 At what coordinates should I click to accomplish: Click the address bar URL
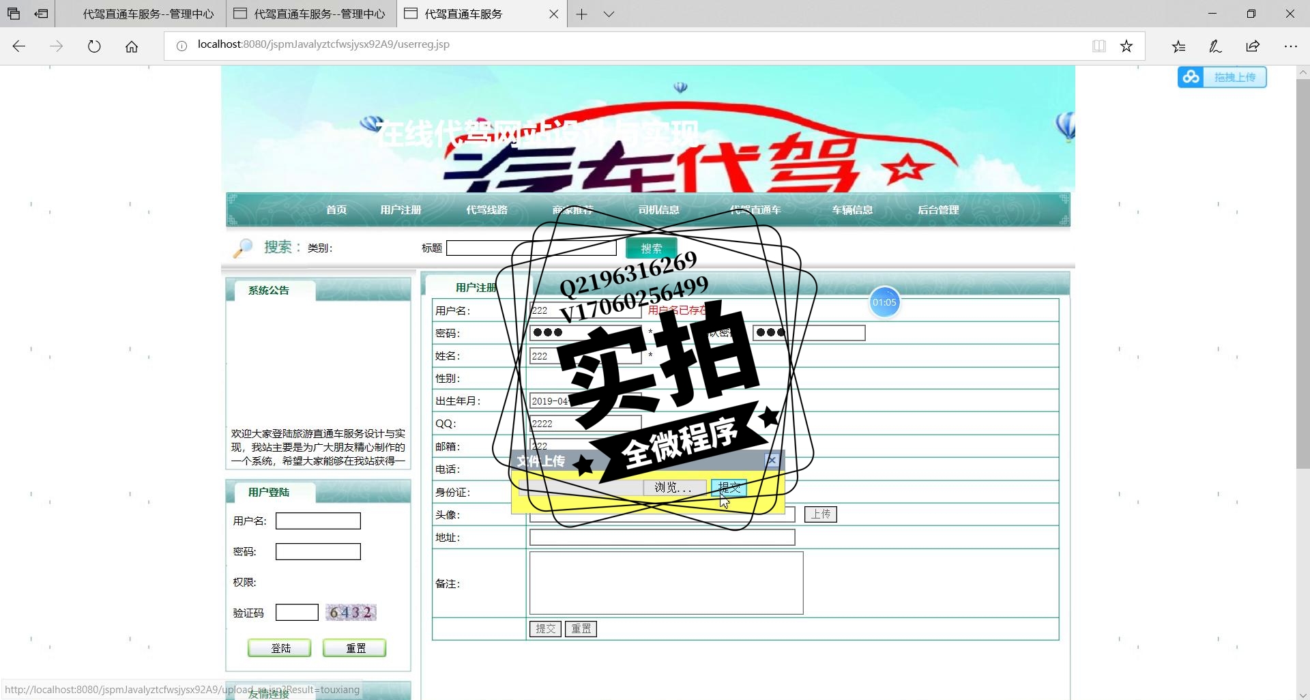coord(323,44)
